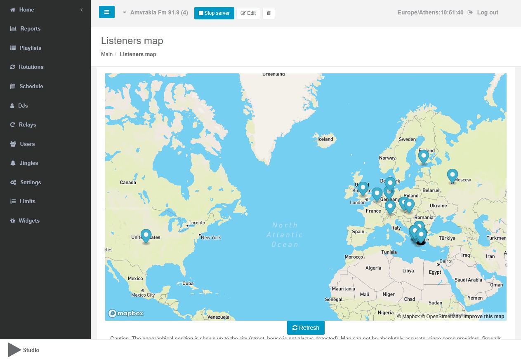Click the Edit server button

248,13
